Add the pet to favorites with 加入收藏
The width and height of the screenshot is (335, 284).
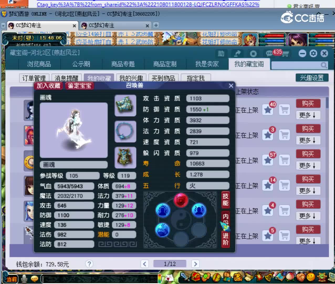[x=48, y=86]
